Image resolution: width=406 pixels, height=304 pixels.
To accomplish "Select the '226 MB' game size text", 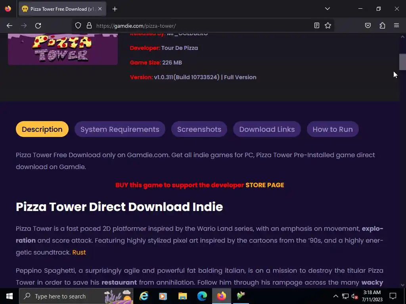I will point(172,63).
